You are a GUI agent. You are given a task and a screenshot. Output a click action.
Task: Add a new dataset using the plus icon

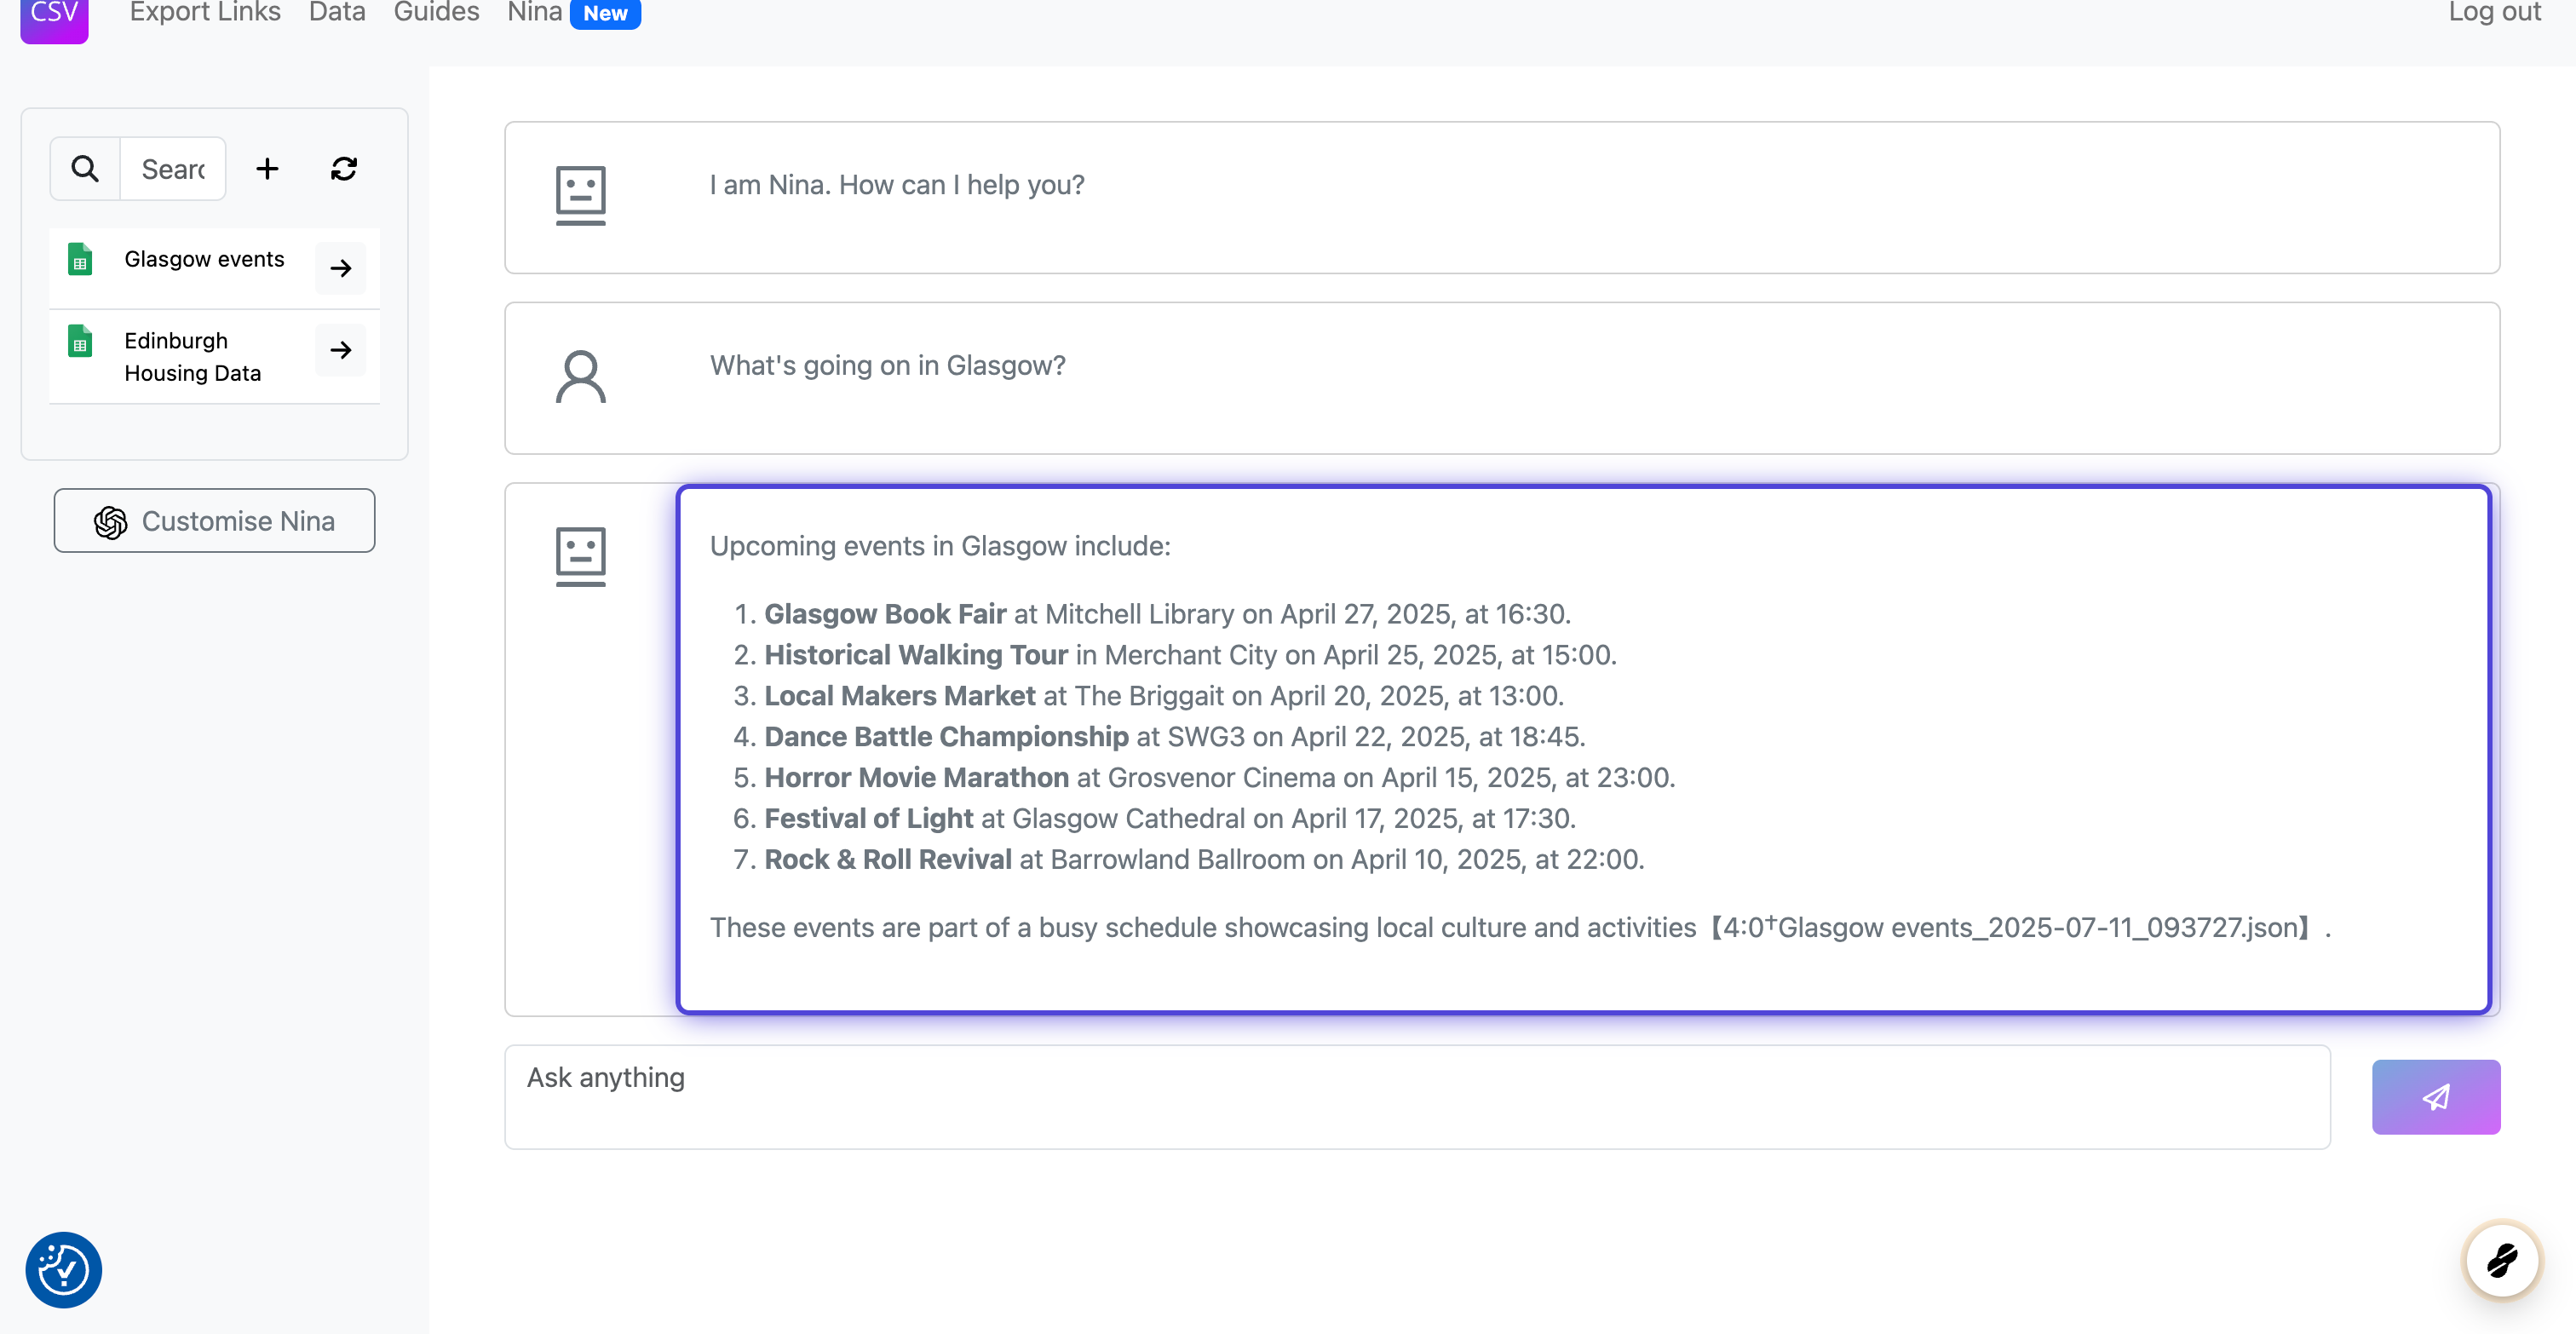coord(267,168)
